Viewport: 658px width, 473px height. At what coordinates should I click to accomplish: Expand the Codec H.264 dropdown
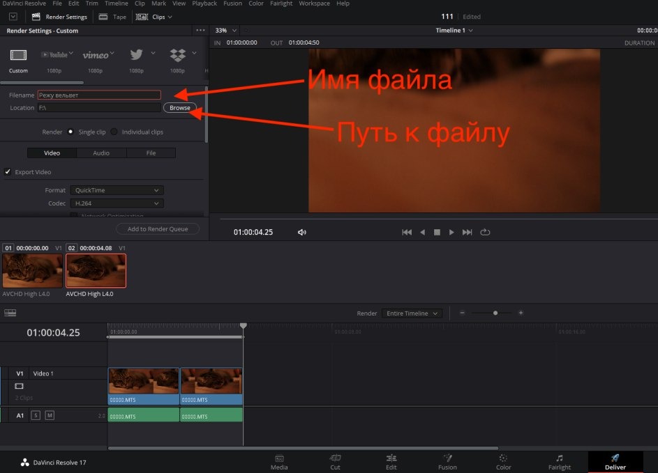tap(117, 203)
